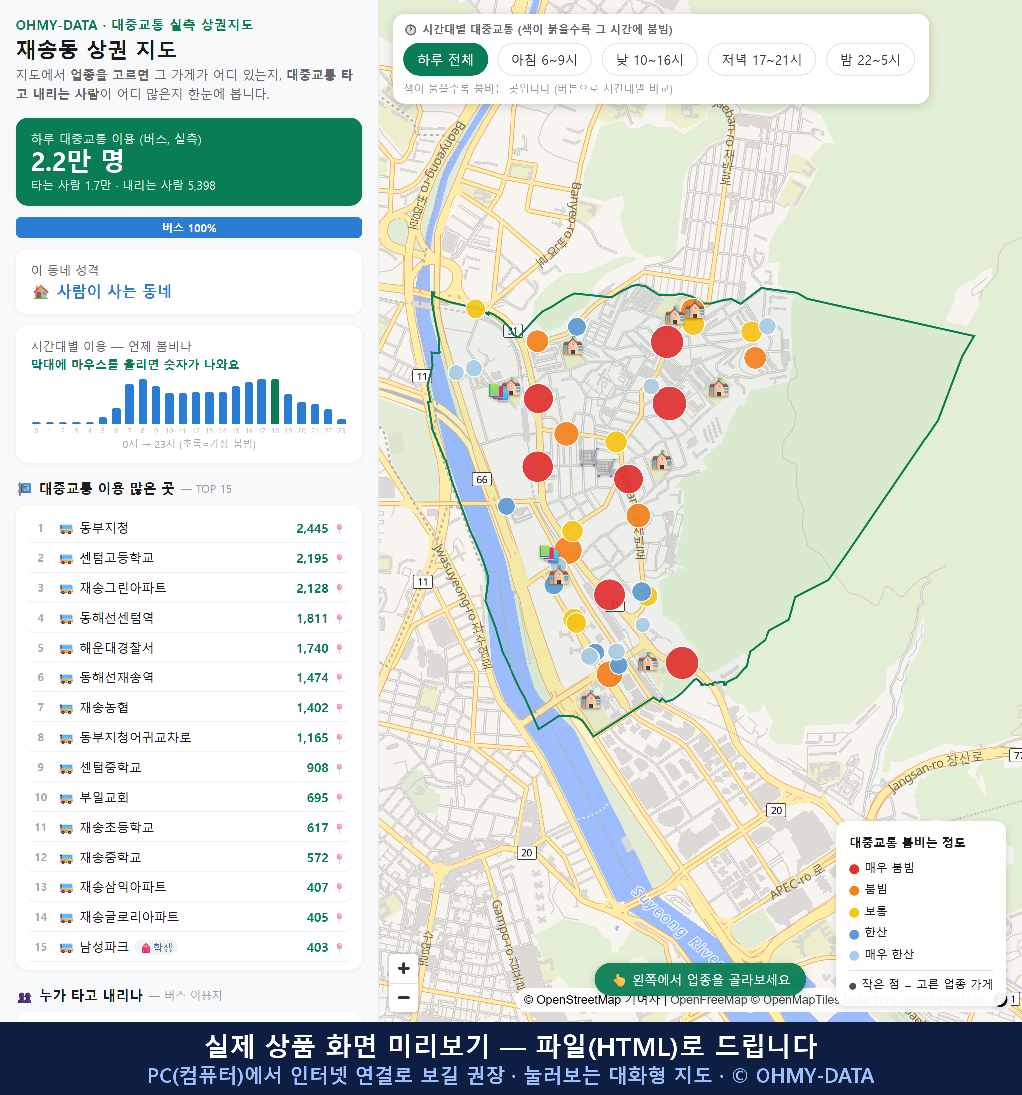Viewport: 1022px width, 1095px height.
Task: Zoom in the map with plus button
Action: 403,968
